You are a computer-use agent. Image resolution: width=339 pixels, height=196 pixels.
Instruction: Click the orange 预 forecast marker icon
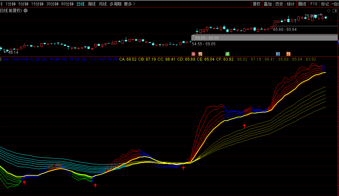point(288,54)
